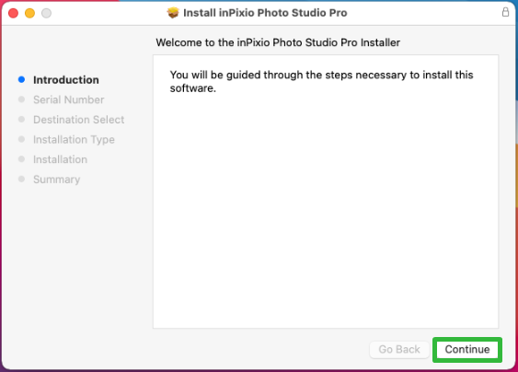518x372 pixels.
Task: Click the gray bullet beside Summary
Action: pos(21,179)
